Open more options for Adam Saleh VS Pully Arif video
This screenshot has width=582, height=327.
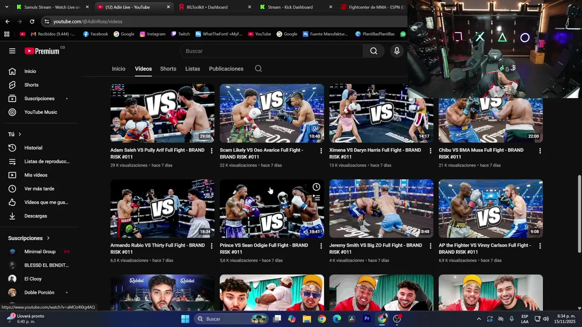click(211, 151)
